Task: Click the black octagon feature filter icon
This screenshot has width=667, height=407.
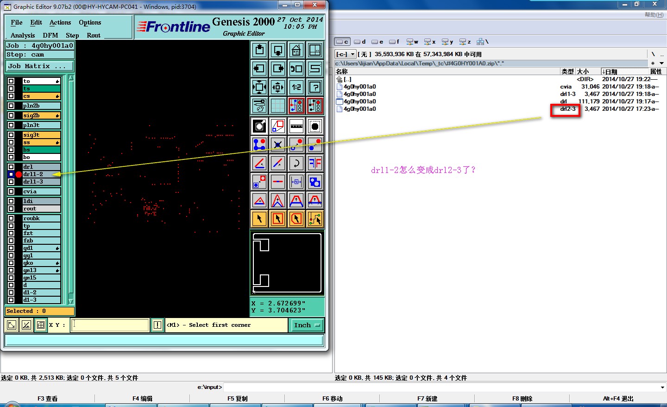Action: click(x=315, y=126)
